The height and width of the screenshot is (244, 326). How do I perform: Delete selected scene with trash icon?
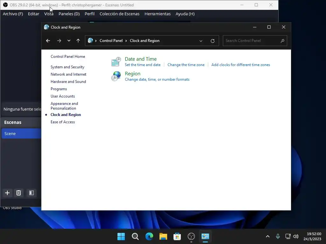(18, 193)
